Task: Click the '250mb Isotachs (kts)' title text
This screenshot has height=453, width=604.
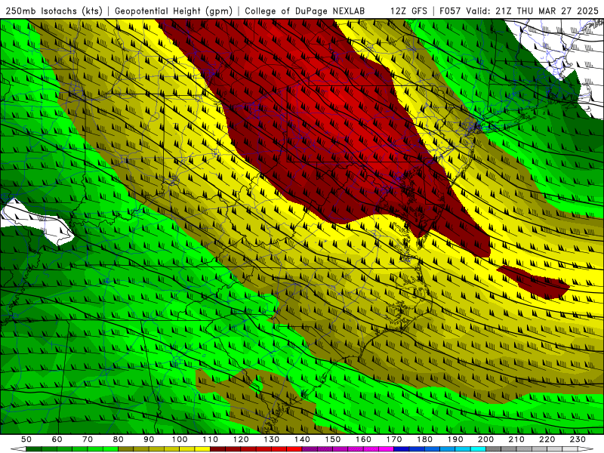Action: pyautogui.click(x=54, y=11)
